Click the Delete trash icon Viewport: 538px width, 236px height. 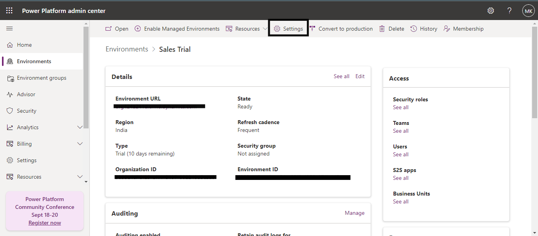click(x=382, y=29)
